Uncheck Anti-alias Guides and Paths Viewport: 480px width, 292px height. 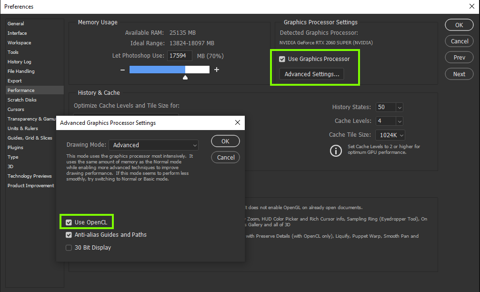click(69, 234)
